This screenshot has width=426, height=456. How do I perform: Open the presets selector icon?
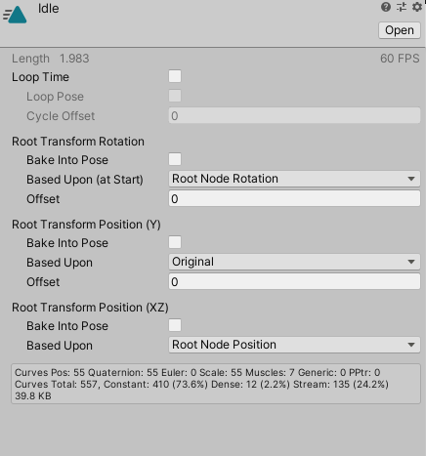(402, 7)
